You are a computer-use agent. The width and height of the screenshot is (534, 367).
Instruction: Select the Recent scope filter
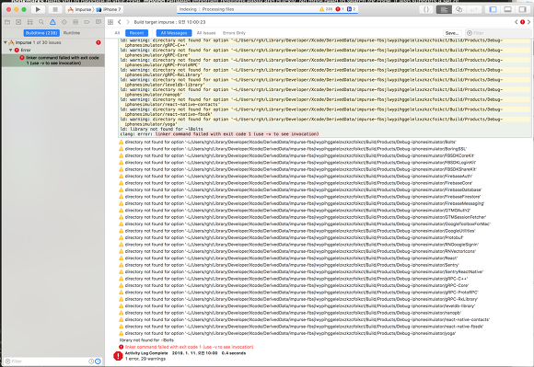coord(136,33)
